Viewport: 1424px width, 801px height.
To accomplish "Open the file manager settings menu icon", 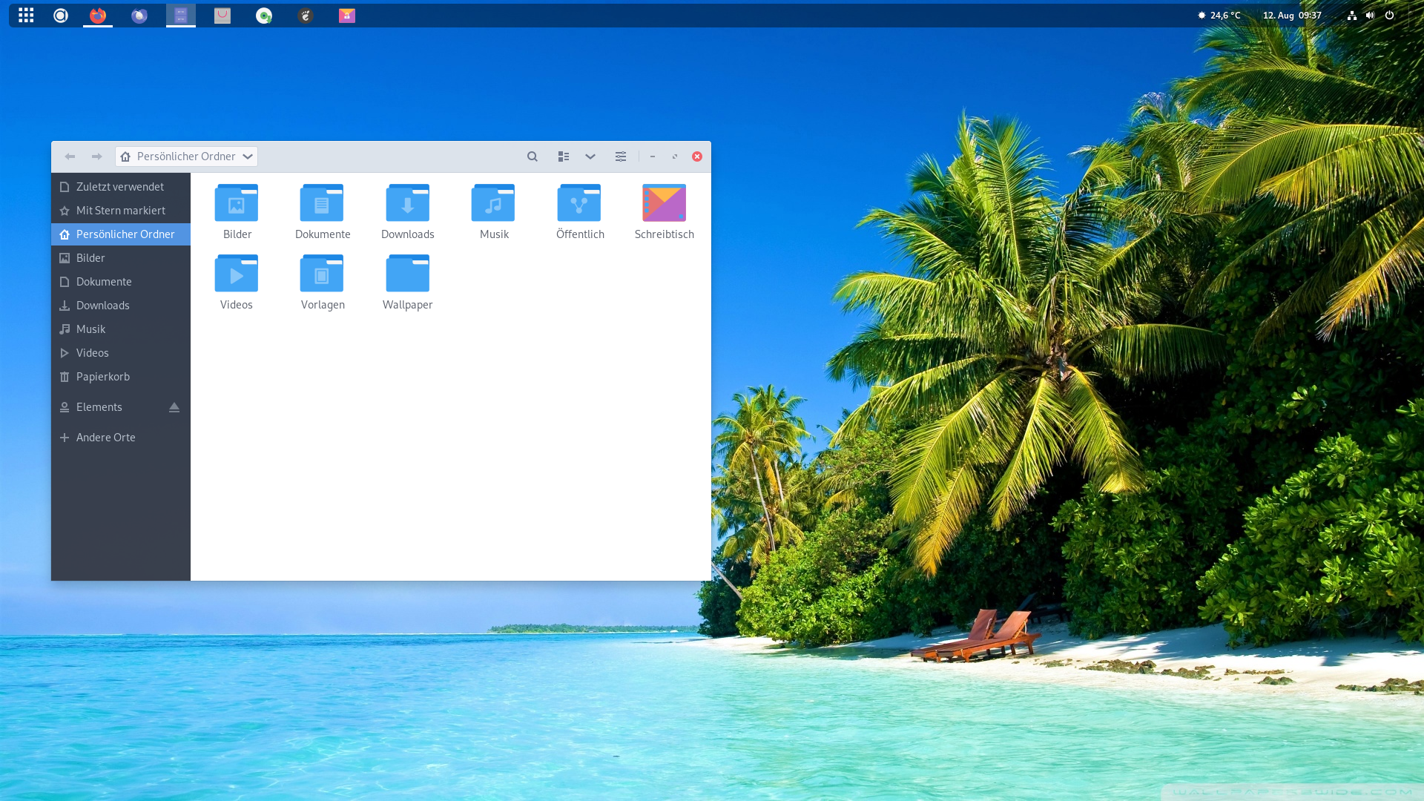I will pos(621,156).
